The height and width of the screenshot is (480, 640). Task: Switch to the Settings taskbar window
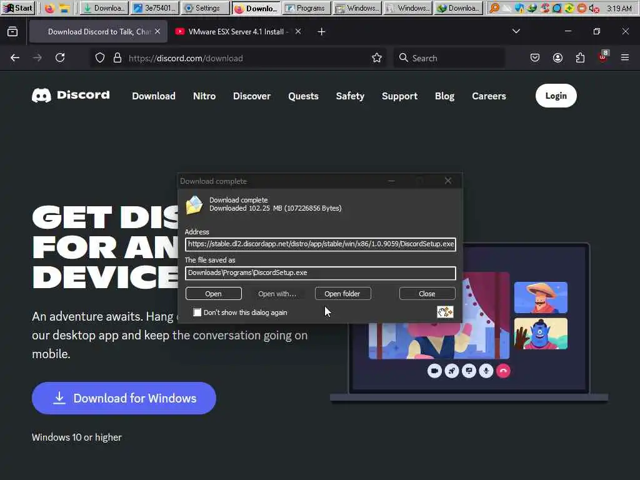[x=205, y=8]
